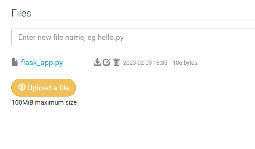
Task: Hit the trash can icon
Action: pos(116,62)
